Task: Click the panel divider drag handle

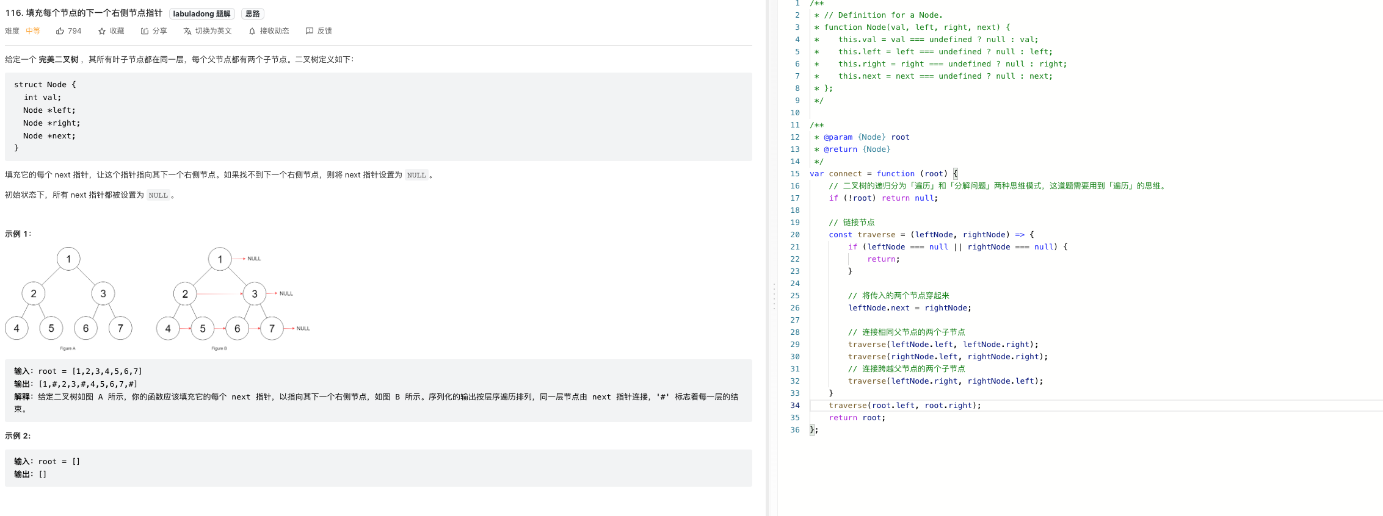Action: pos(774,296)
